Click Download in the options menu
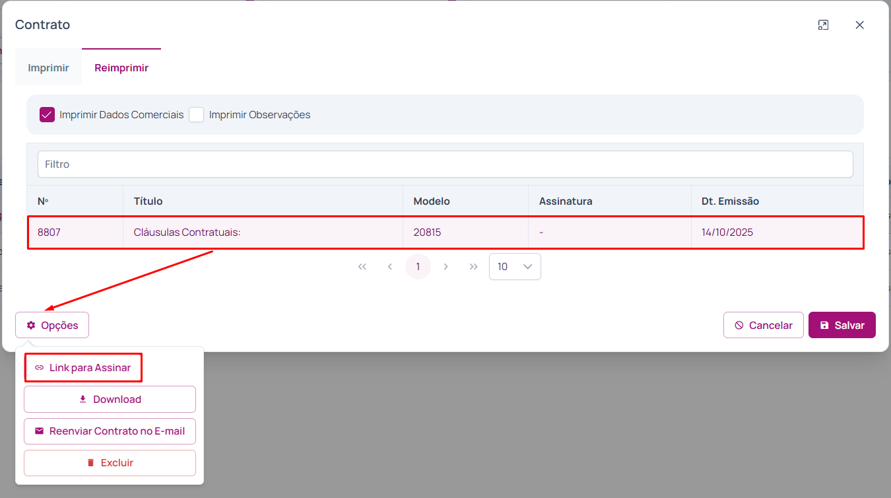891x498 pixels. [110, 400]
